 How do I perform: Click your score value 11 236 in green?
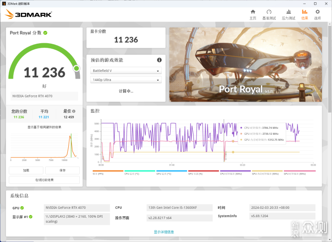(19, 117)
